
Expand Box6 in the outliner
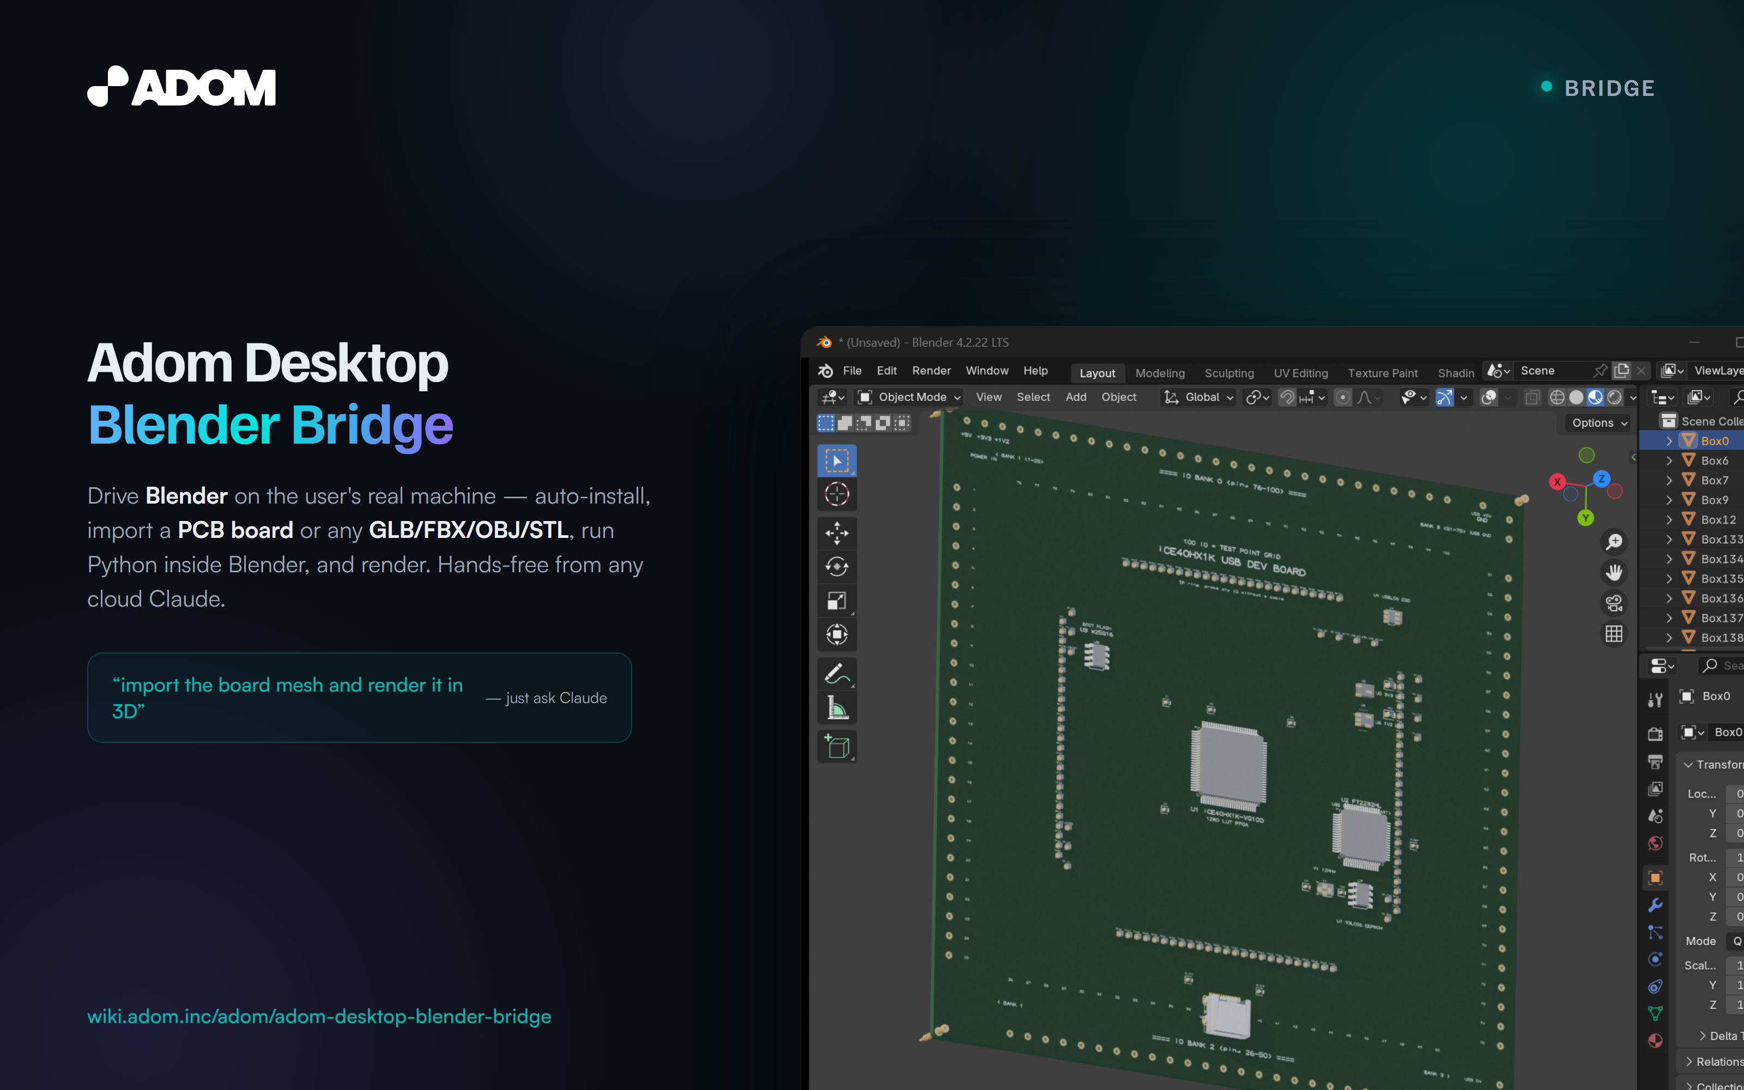(x=1669, y=461)
